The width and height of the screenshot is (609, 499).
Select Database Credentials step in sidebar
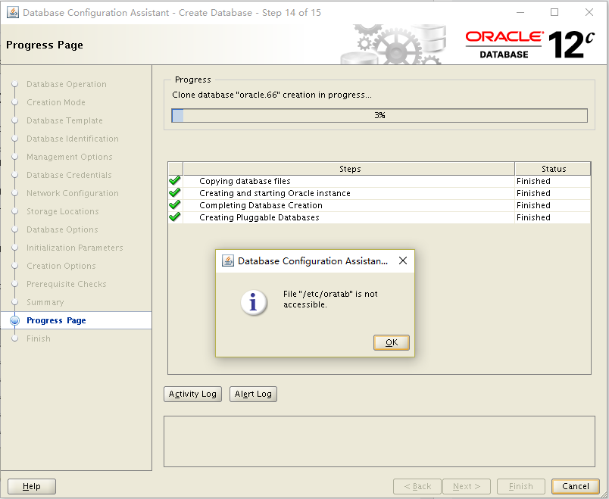tap(69, 175)
